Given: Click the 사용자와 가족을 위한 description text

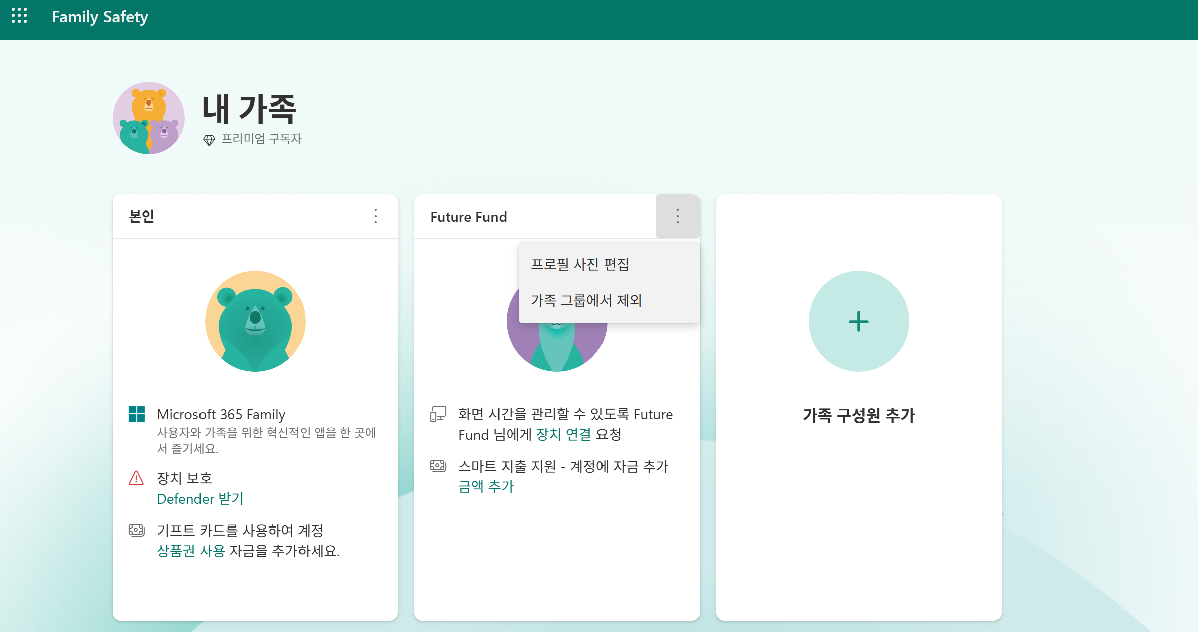Looking at the screenshot, I should pyautogui.click(x=267, y=440).
